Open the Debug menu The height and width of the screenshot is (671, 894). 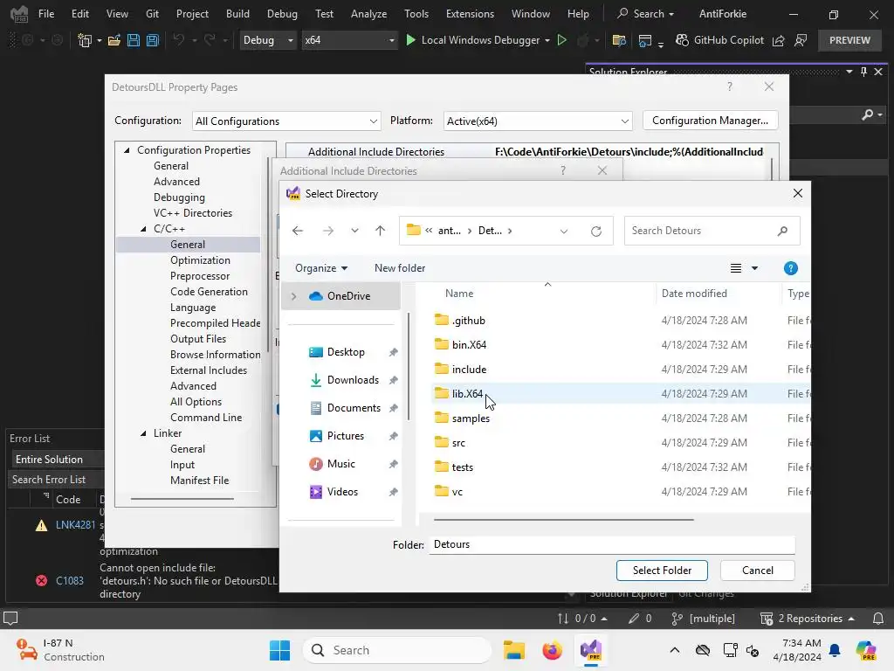pos(282,14)
